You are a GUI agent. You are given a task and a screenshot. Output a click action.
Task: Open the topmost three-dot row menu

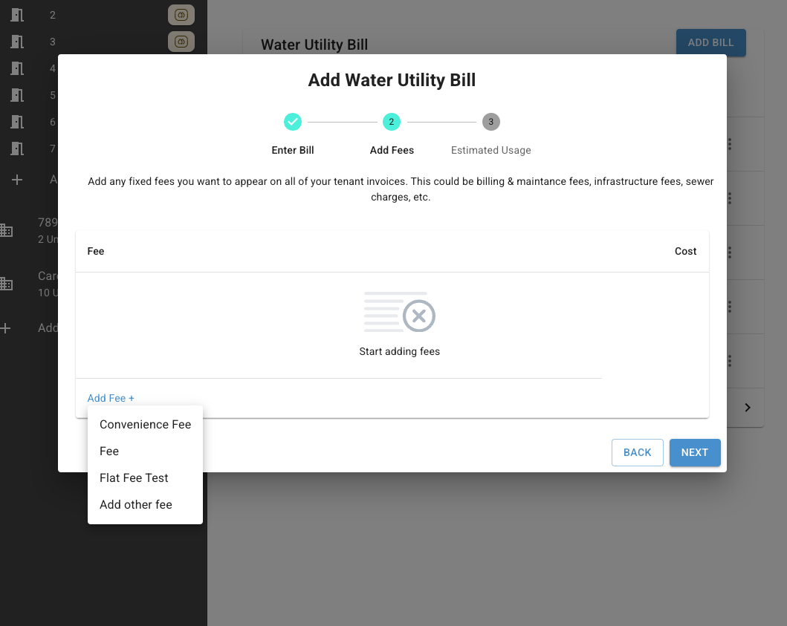click(x=730, y=144)
